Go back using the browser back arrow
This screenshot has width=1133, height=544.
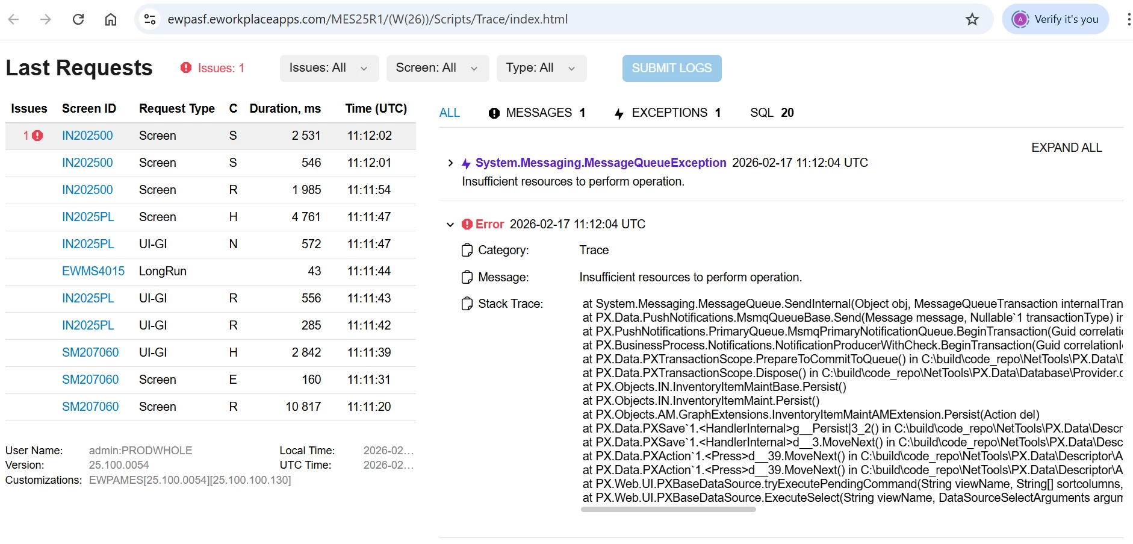[14, 19]
